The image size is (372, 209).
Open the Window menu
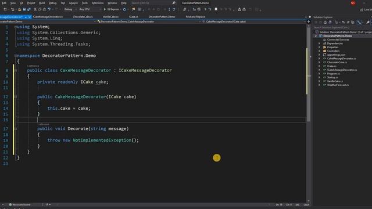[112, 3]
